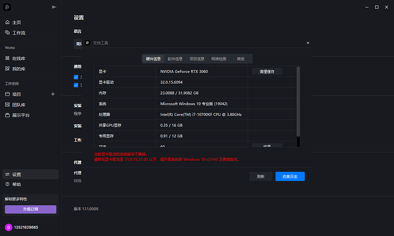Click 清理缓存 button in 显卡 row
The height and width of the screenshot is (236, 394).
267,71
